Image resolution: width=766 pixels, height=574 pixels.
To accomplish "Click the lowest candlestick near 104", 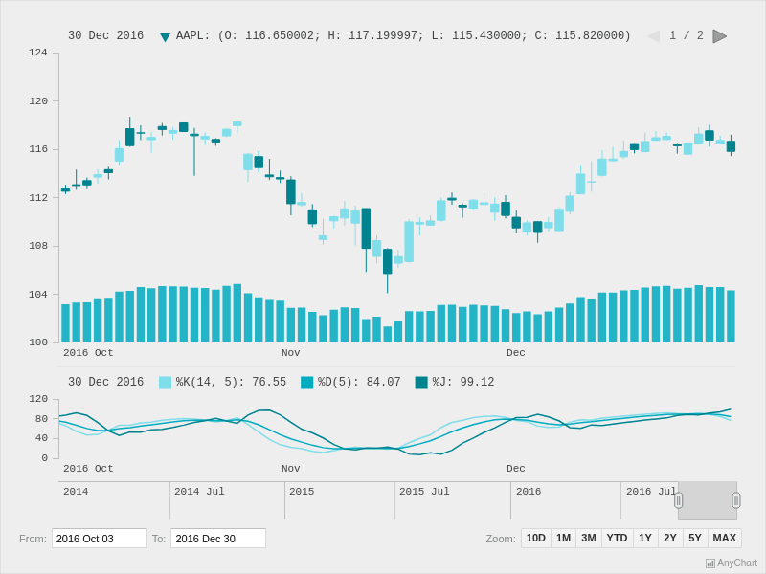I will coord(388,261).
